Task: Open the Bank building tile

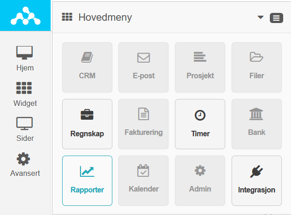Action: point(256,124)
